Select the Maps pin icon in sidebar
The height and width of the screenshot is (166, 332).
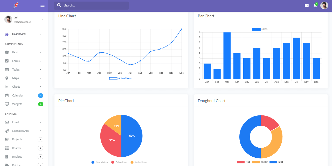(6, 78)
